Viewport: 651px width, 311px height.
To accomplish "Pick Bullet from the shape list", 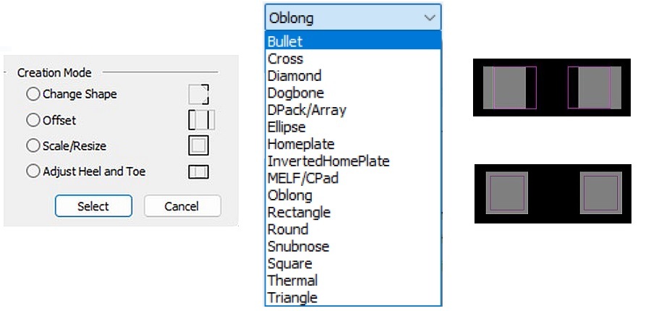I will click(x=353, y=41).
